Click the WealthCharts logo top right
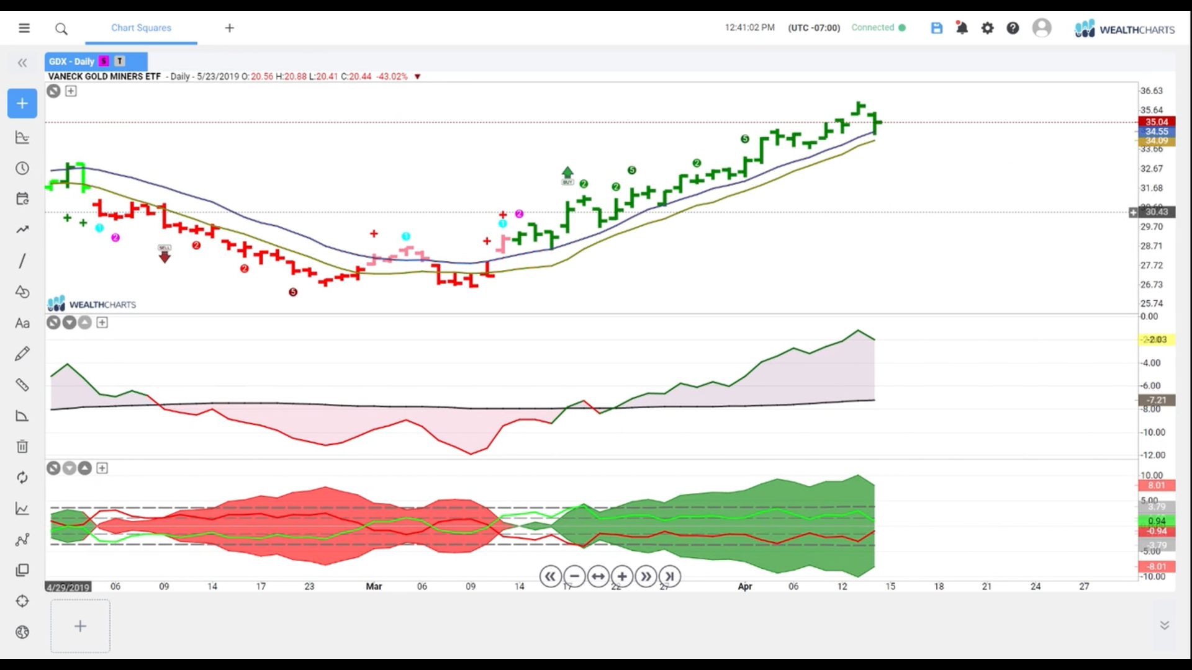 point(1125,29)
